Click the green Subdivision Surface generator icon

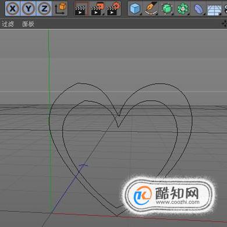[167, 9]
